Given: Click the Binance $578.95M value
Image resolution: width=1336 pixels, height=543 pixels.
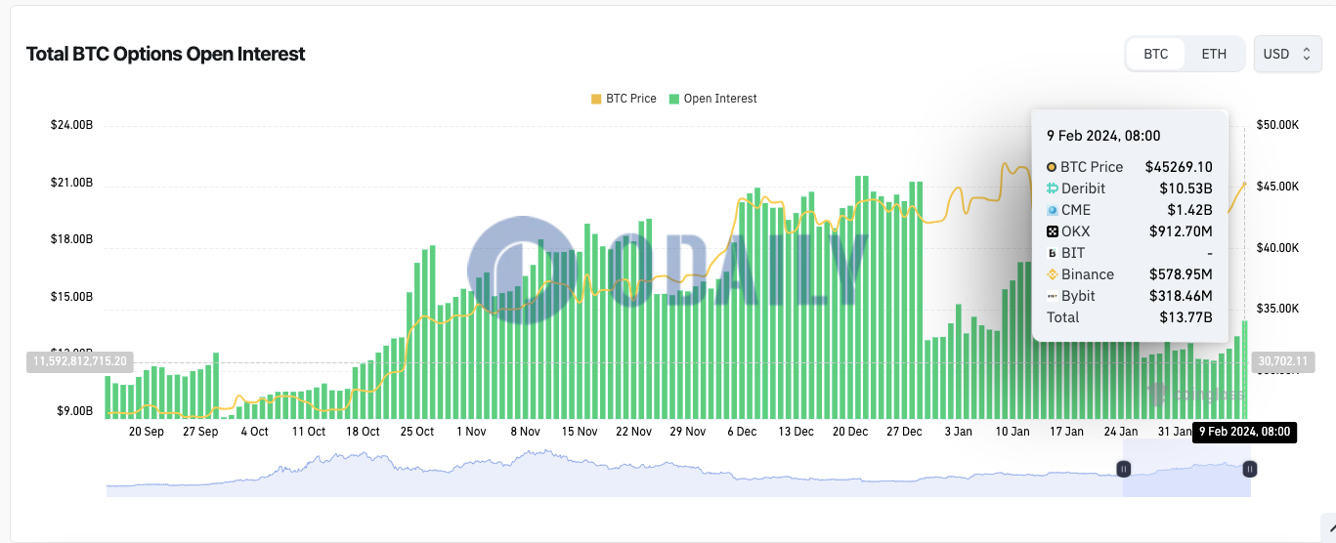Looking at the screenshot, I should (x=1181, y=274).
